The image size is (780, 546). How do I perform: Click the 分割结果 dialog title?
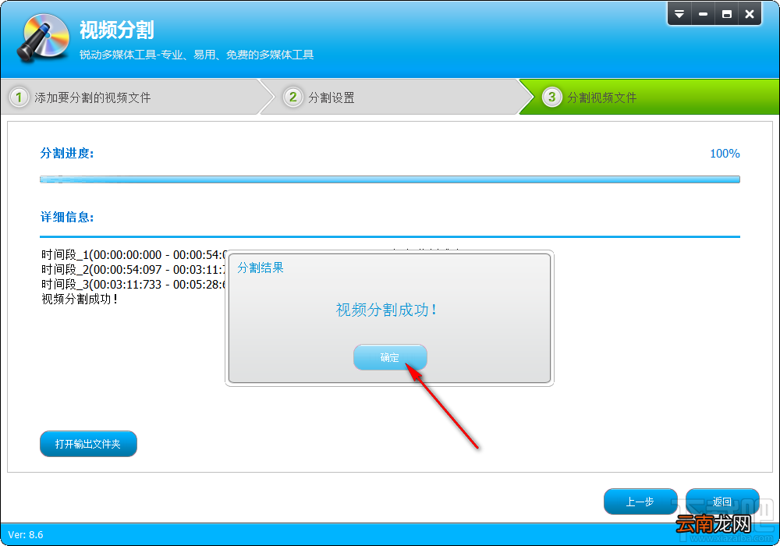(x=261, y=268)
